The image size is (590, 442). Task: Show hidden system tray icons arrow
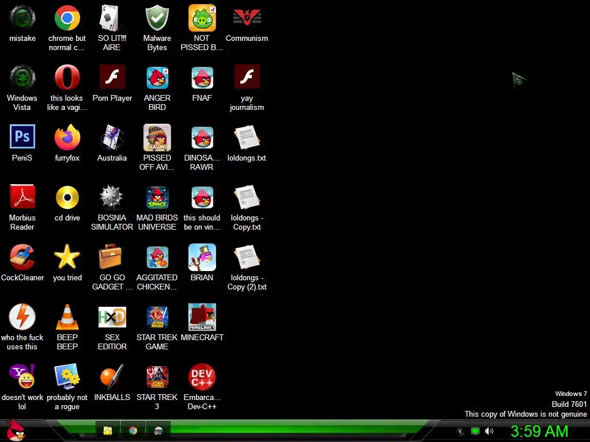(x=460, y=432)
